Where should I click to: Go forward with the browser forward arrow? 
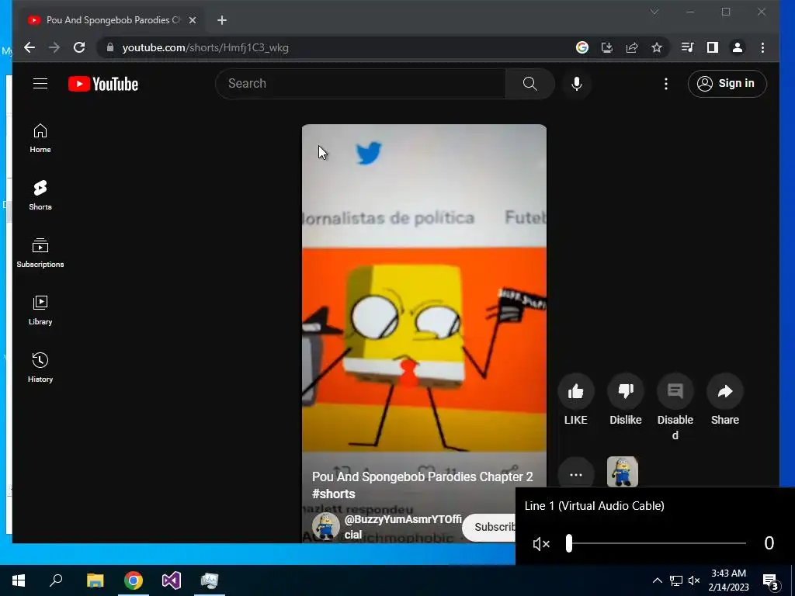pos(54,47)
